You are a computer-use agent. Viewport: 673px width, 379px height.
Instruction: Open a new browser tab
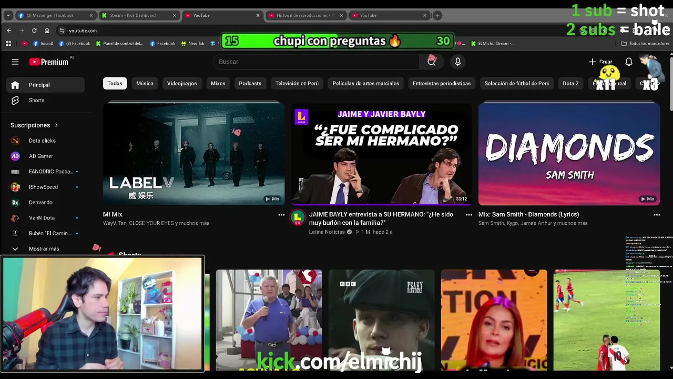[437, 15]
